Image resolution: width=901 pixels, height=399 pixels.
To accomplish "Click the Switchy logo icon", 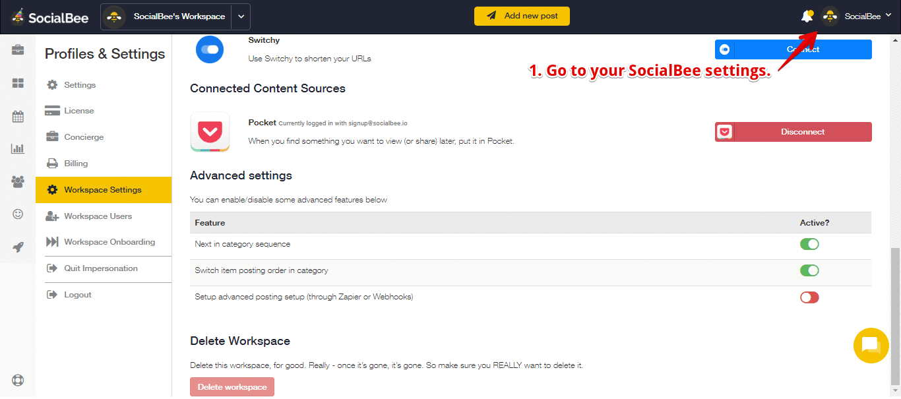I will 210,49.
